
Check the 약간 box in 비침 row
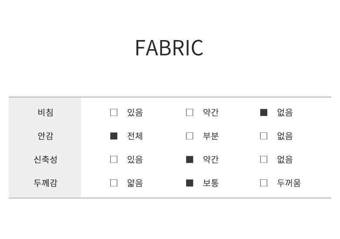tap(190, 112)
